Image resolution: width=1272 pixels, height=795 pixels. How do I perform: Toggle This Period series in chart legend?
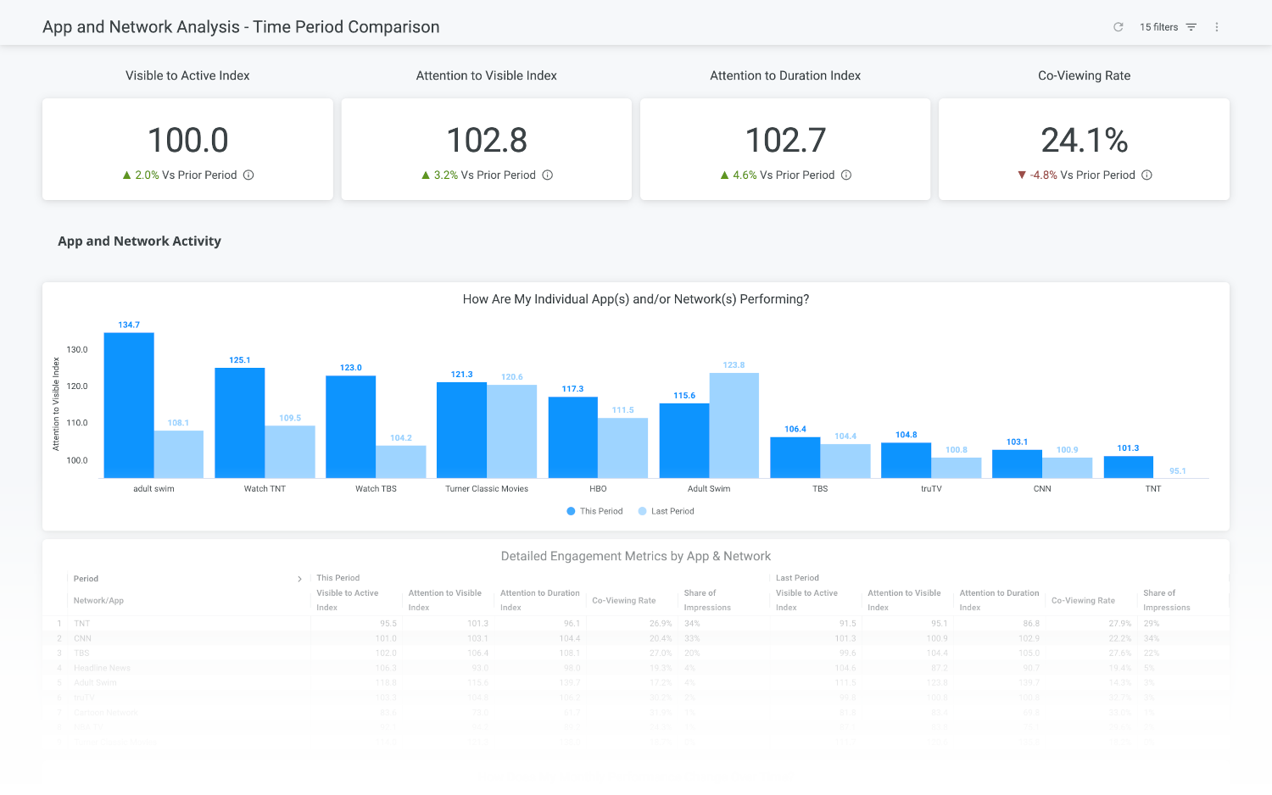coord(594,511)
